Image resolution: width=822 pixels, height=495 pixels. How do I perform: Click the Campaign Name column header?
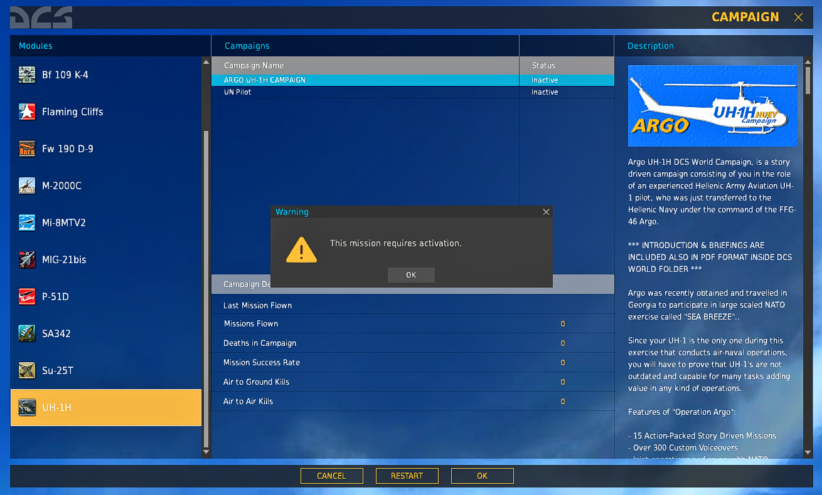(365, 66)
